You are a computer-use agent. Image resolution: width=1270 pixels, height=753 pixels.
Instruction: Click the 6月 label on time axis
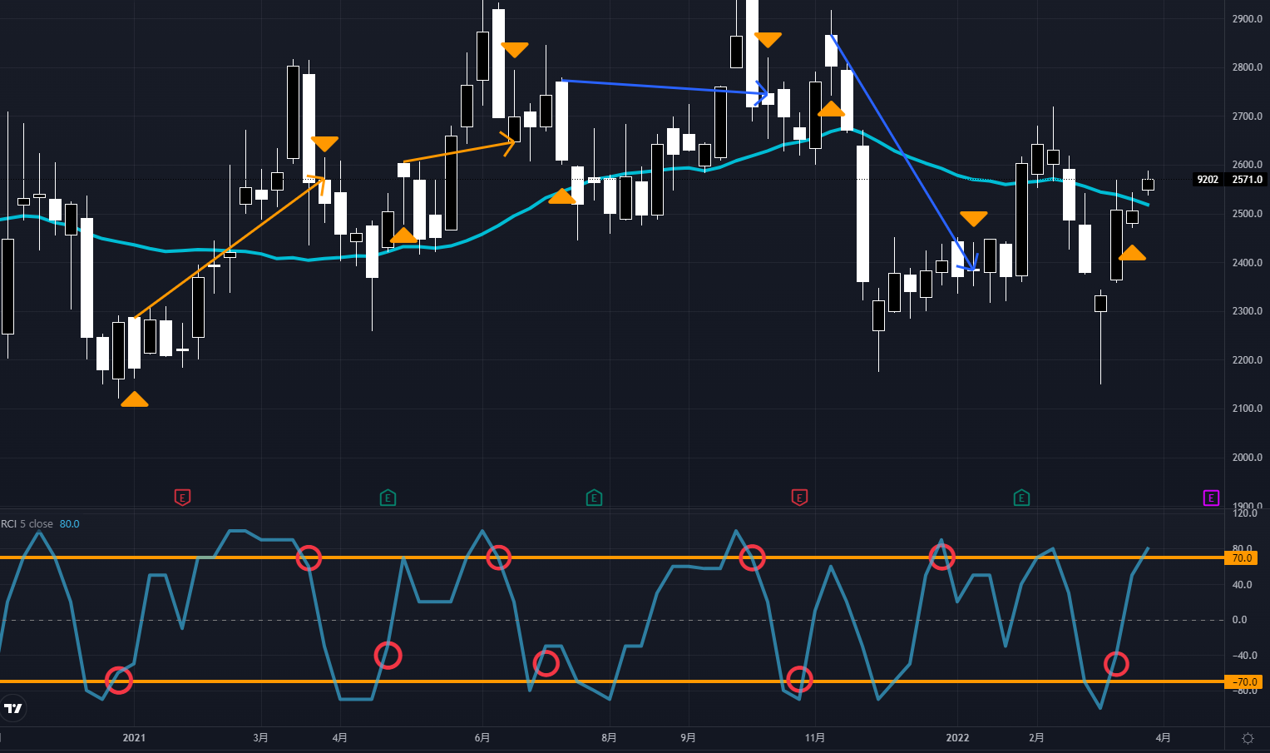tap(482, 738)
